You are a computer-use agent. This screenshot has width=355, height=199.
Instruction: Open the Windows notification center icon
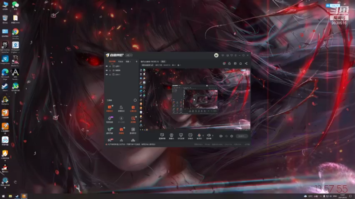[x=351, y=196]
